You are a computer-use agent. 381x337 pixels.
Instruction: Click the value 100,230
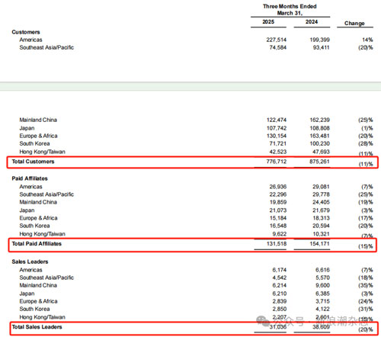pos(319,143)
